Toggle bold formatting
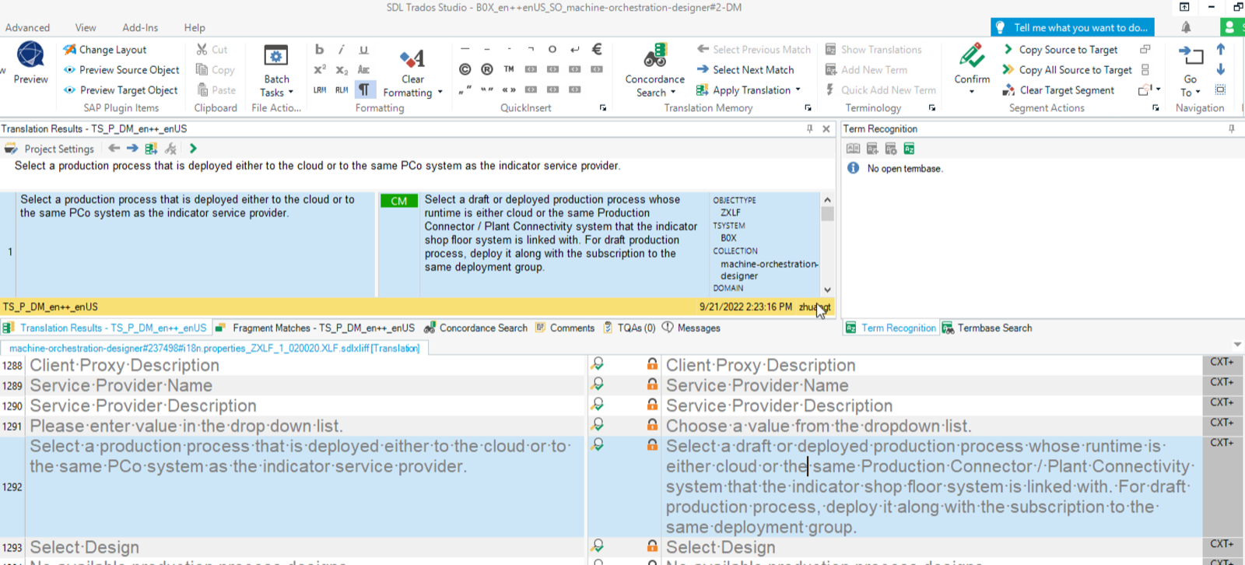 (319, 49)
